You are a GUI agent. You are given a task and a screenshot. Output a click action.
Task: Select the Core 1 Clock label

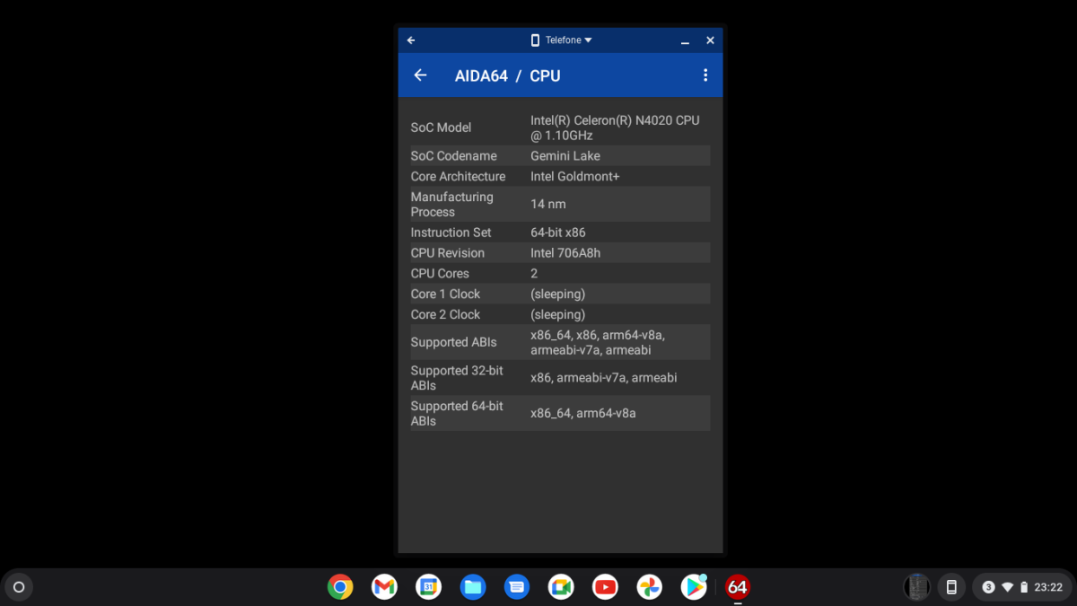click(x=445, y=294)
